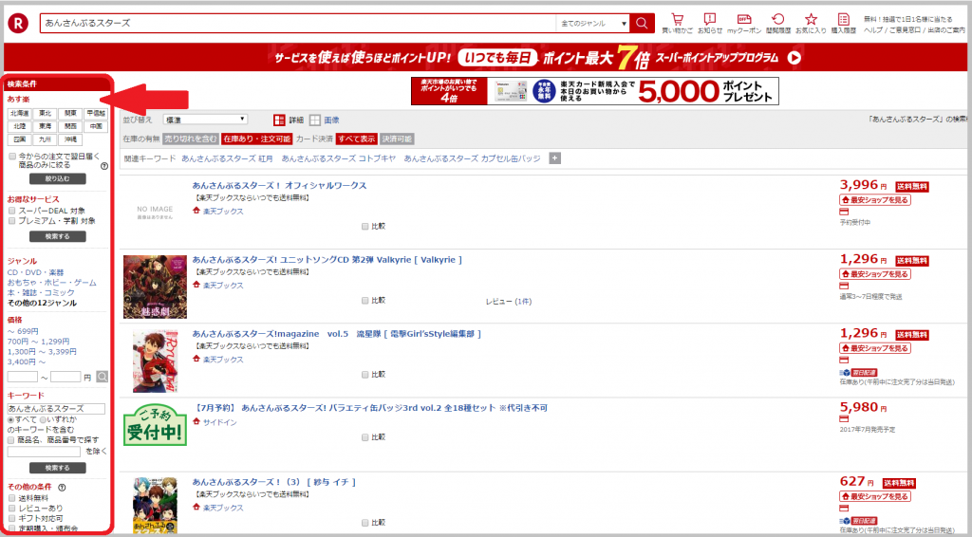Click 送料無料 badge beside 3,996円

[x=912, y=187]
